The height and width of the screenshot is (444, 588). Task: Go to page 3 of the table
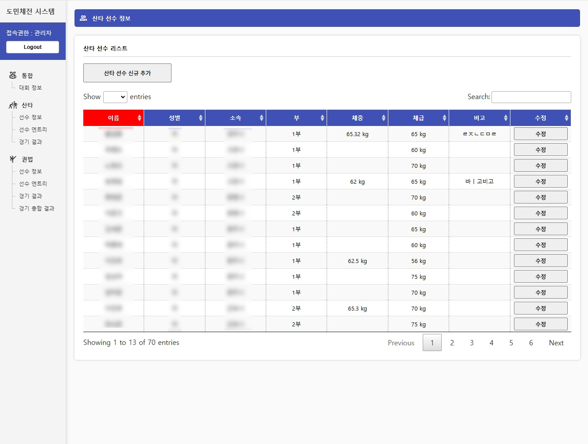point(472,343)
